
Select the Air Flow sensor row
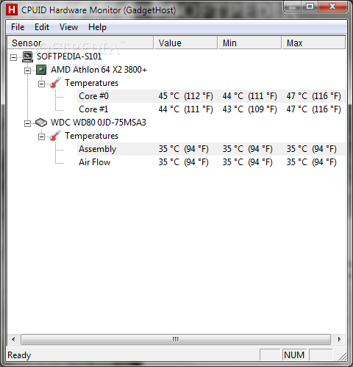(x=211, y=162)
